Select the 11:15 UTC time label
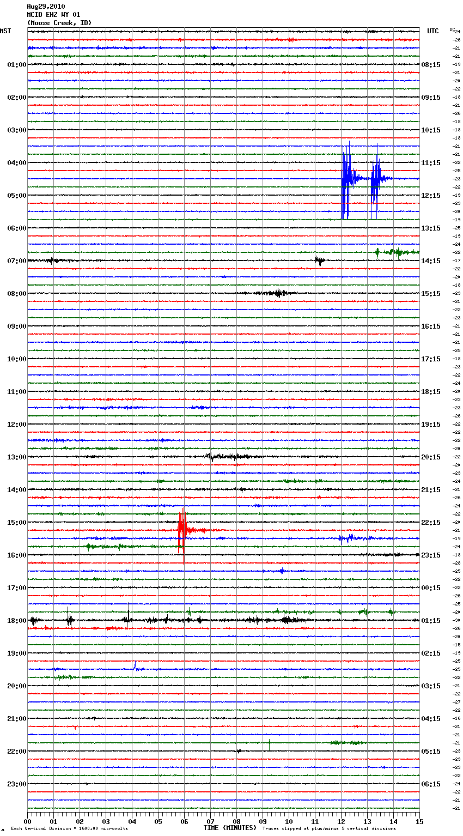The height and width of the screenshot is (836, 463). pos(431,163)
